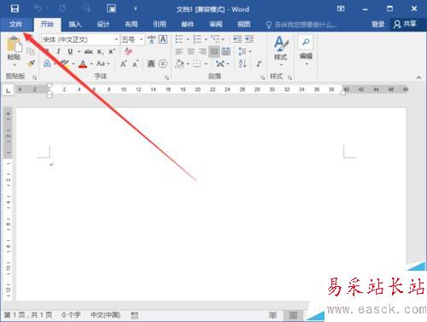
Task: Click the Phonetic Guide icon
Action: coord(151,39)
